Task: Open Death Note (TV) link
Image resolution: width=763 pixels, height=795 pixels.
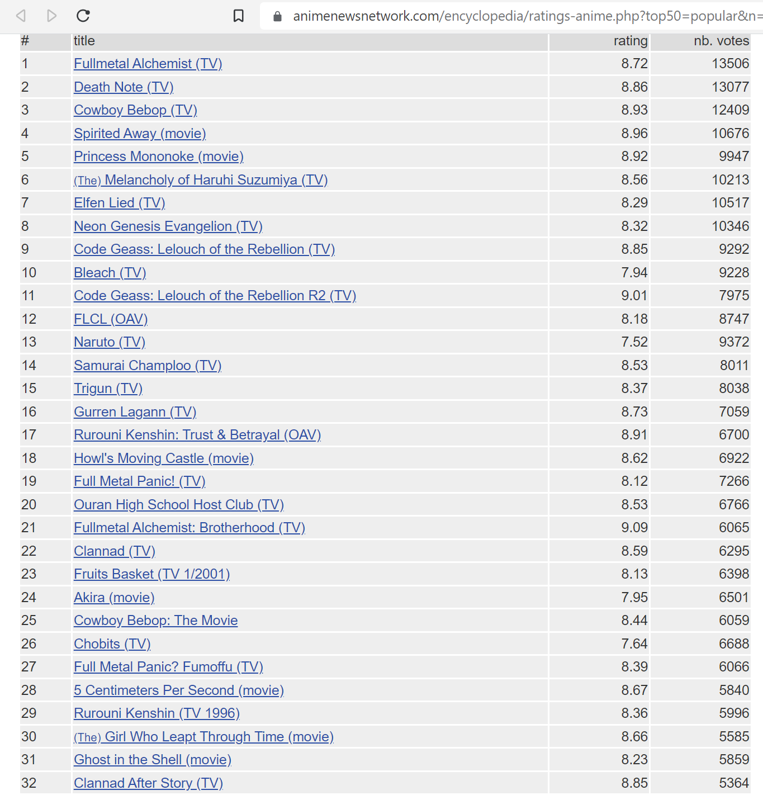Action: point(124,87)
